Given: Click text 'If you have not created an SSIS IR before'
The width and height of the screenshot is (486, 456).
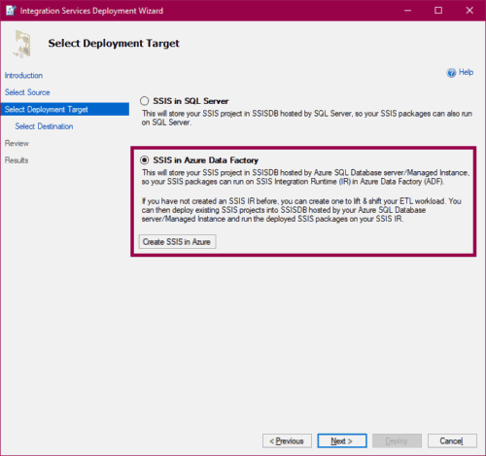Looking at the screenshot, I should point(209,201).
